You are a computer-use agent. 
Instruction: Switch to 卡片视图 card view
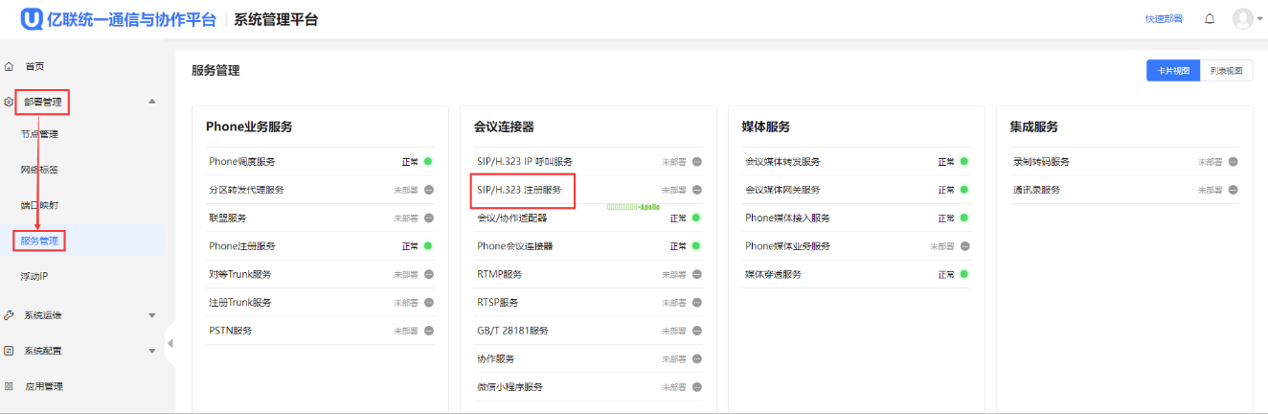pyautogui.click(x=1173, y=71)
